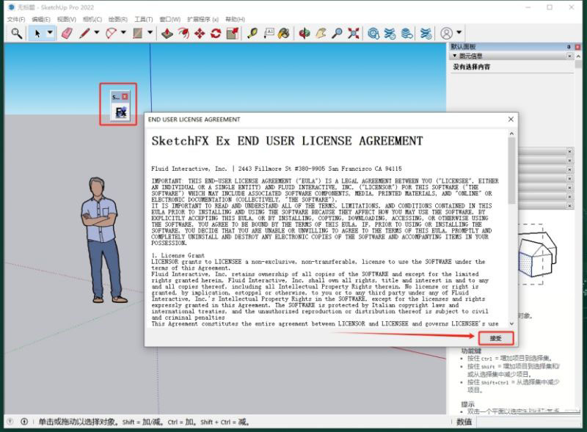
Task: Open the Paint Bucket tool
Action: pyautogui.click(x=284, y=33)
